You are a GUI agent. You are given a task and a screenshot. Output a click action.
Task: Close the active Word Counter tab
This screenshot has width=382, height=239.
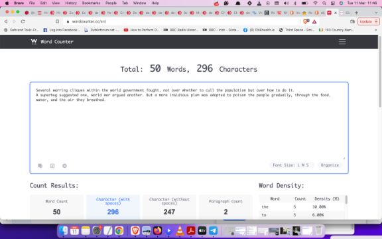point(336,13)
